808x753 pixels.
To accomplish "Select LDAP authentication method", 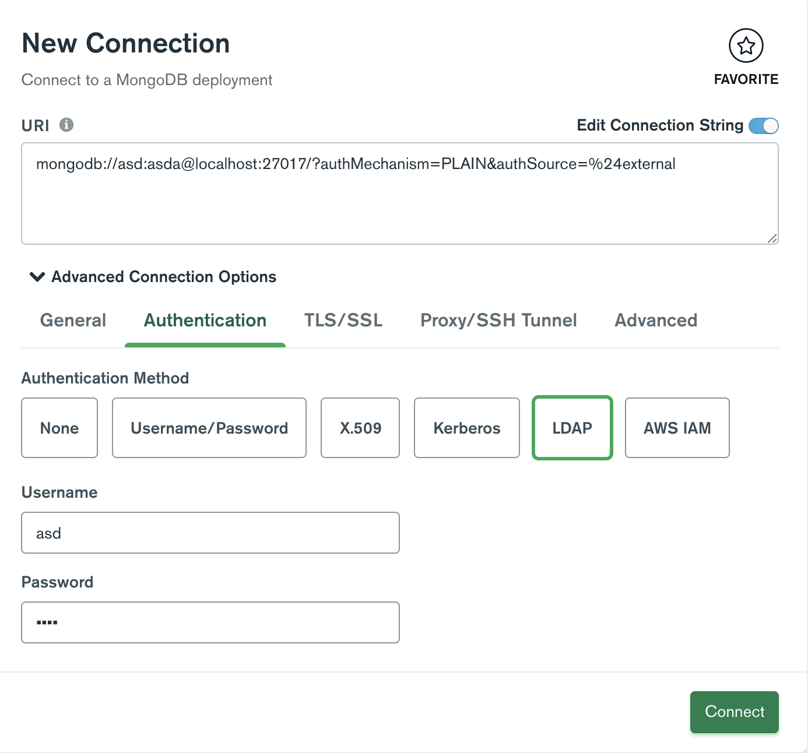I will click(572, 428).
